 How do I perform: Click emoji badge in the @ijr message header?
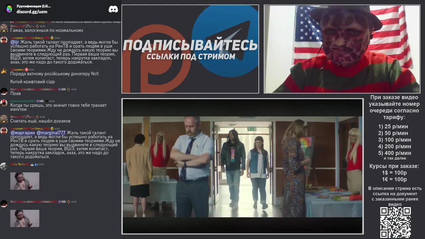pos(52,38)
